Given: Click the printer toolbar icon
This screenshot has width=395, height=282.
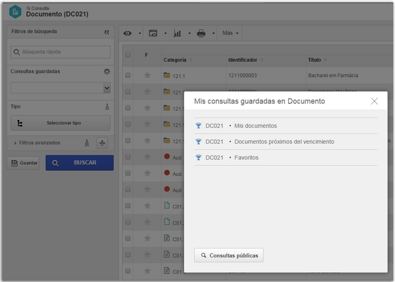Looking at the screenshot, I should 201,33.
